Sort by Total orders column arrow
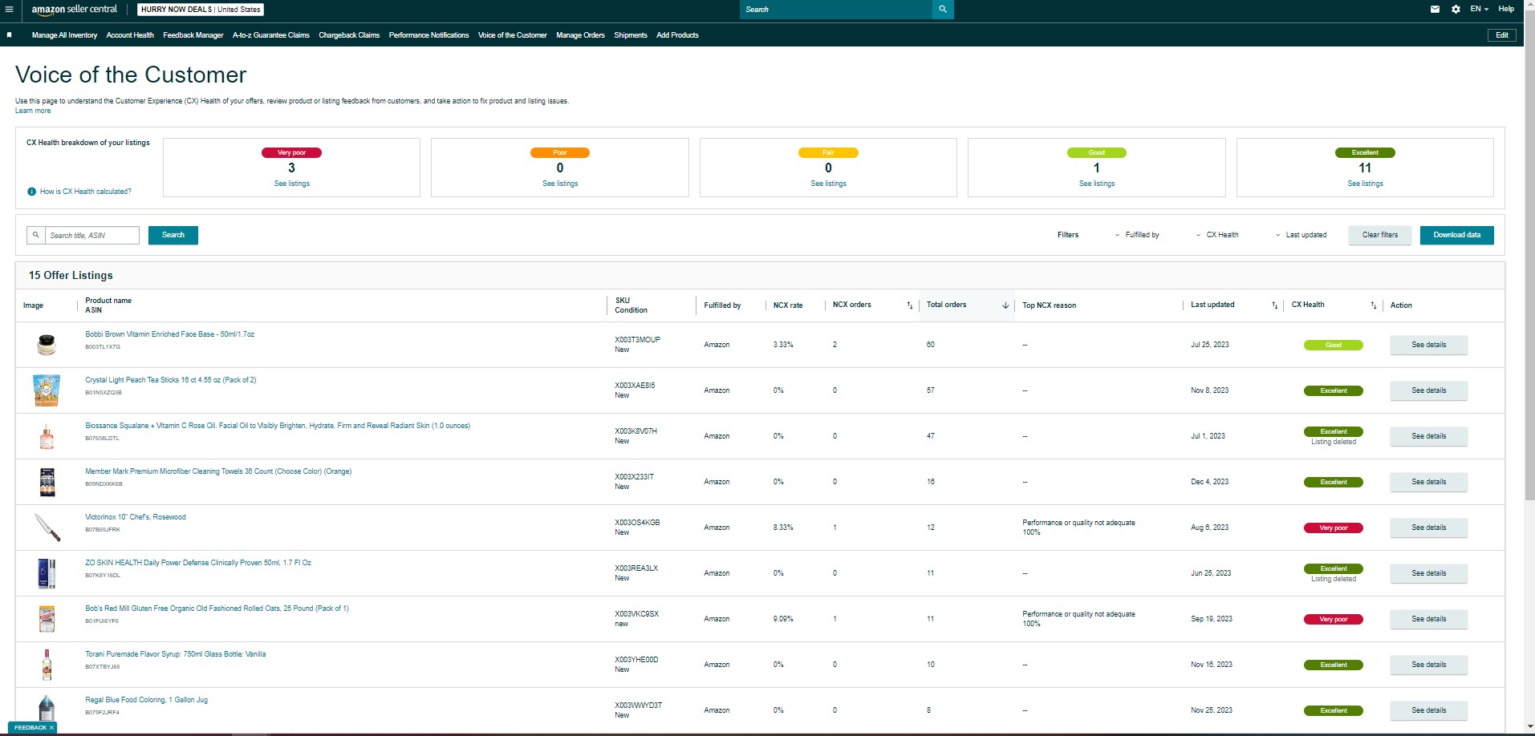The image size is (1535, 736). point(1005,305)
